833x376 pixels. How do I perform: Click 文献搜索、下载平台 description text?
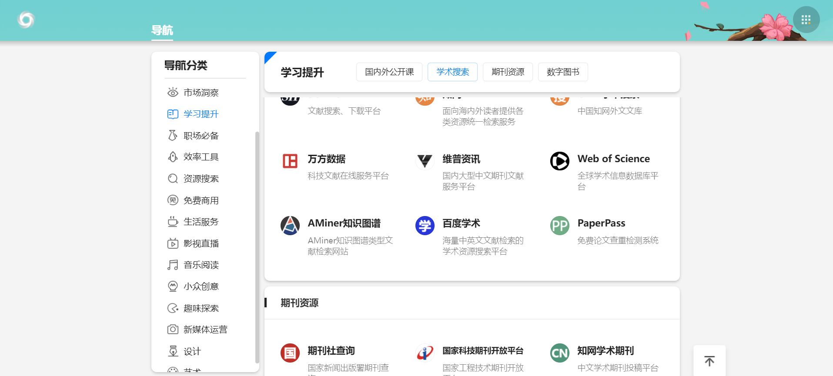(x=344, y=111)
